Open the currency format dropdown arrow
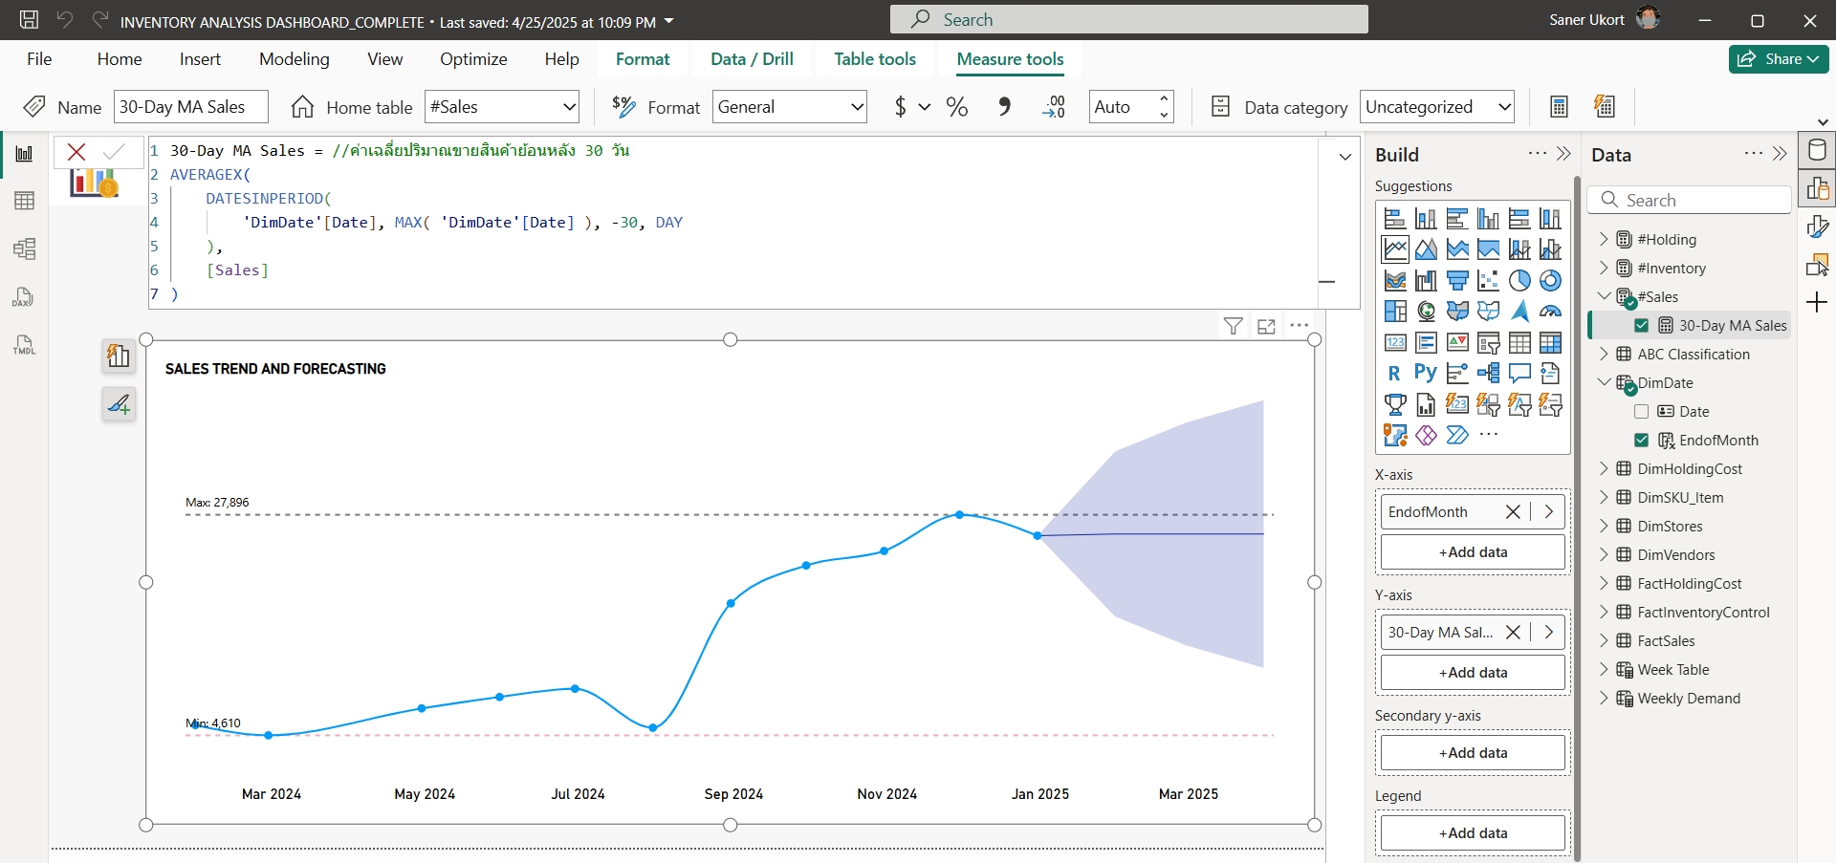This screenshot has height=863, width=1836. coord(925,107)
